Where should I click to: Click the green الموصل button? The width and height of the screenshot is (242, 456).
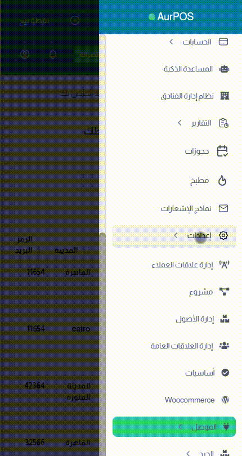pyautogui.click(x=174, y=427)
